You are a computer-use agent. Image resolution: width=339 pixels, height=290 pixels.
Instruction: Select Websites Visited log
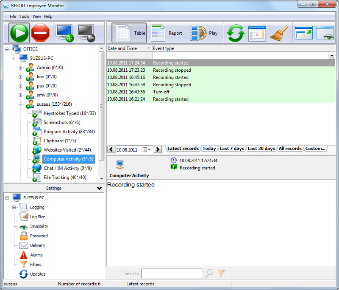[67, 150]
